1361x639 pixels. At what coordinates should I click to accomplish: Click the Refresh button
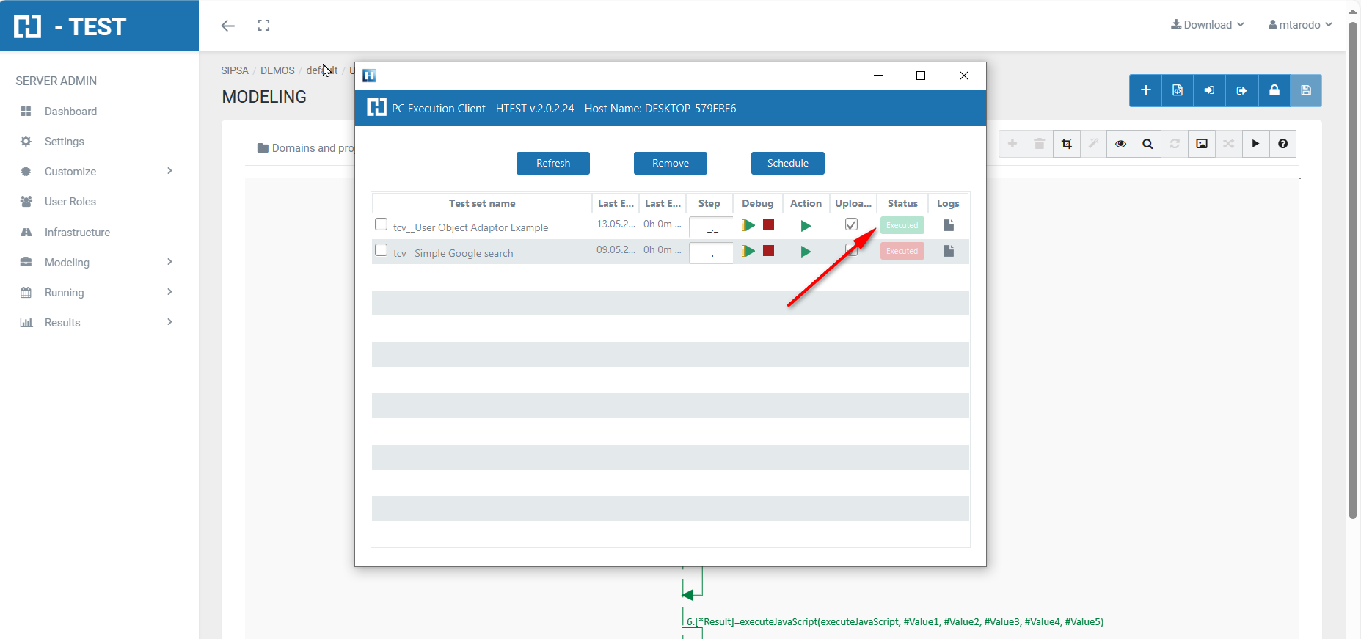point(553,163)
